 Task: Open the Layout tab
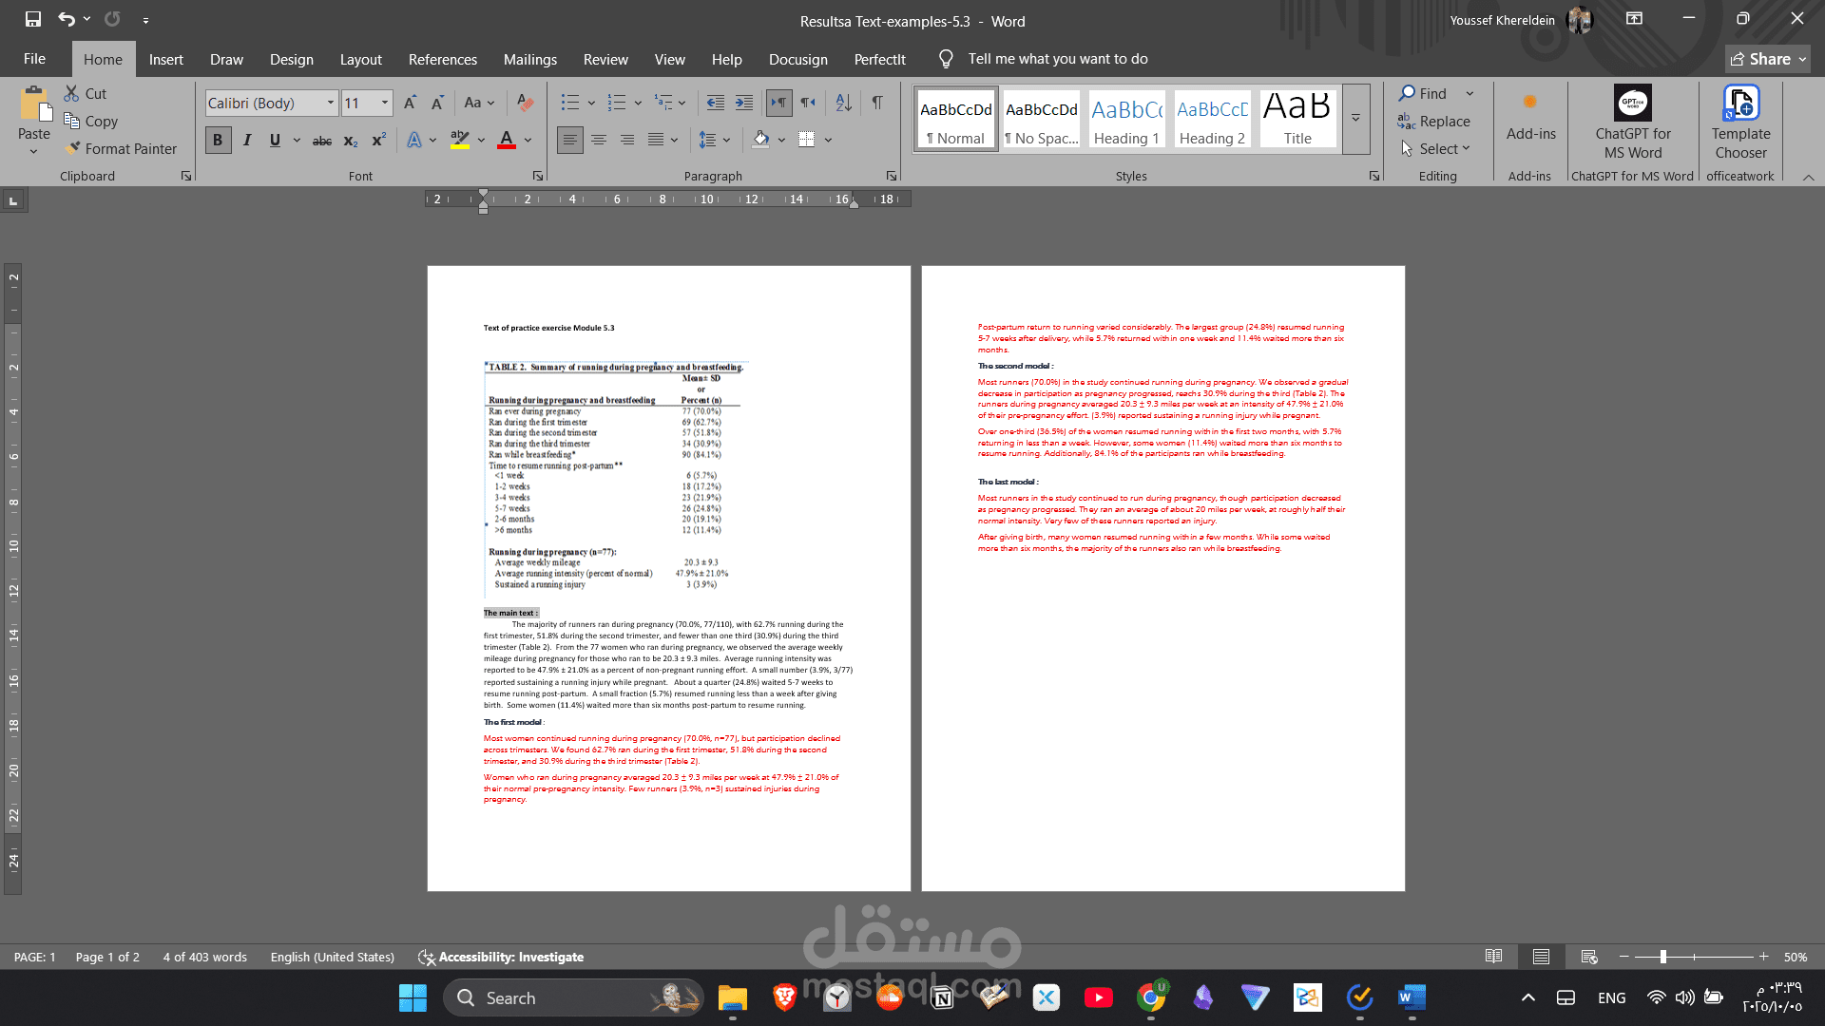[x=361, y=59]
